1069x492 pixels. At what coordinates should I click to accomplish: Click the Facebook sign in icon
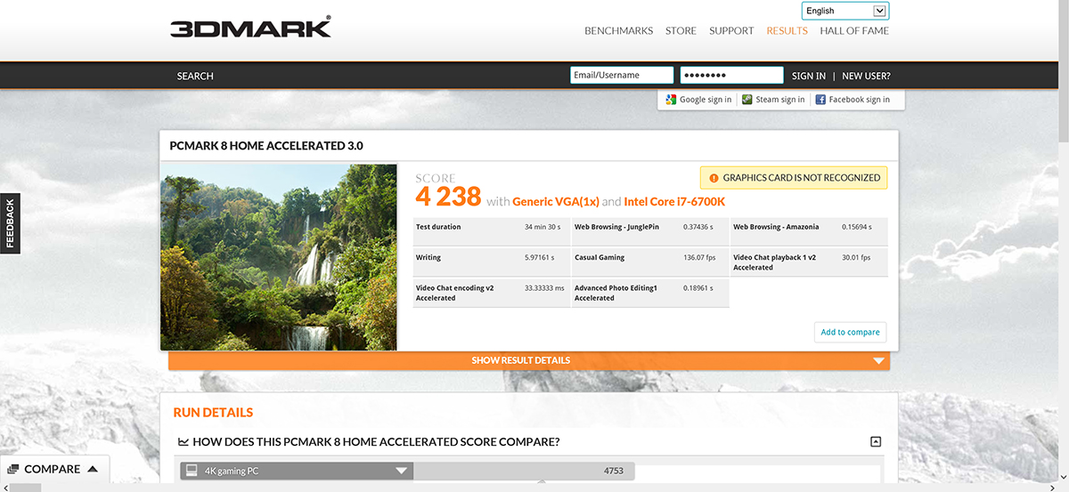tap(820, 100)
